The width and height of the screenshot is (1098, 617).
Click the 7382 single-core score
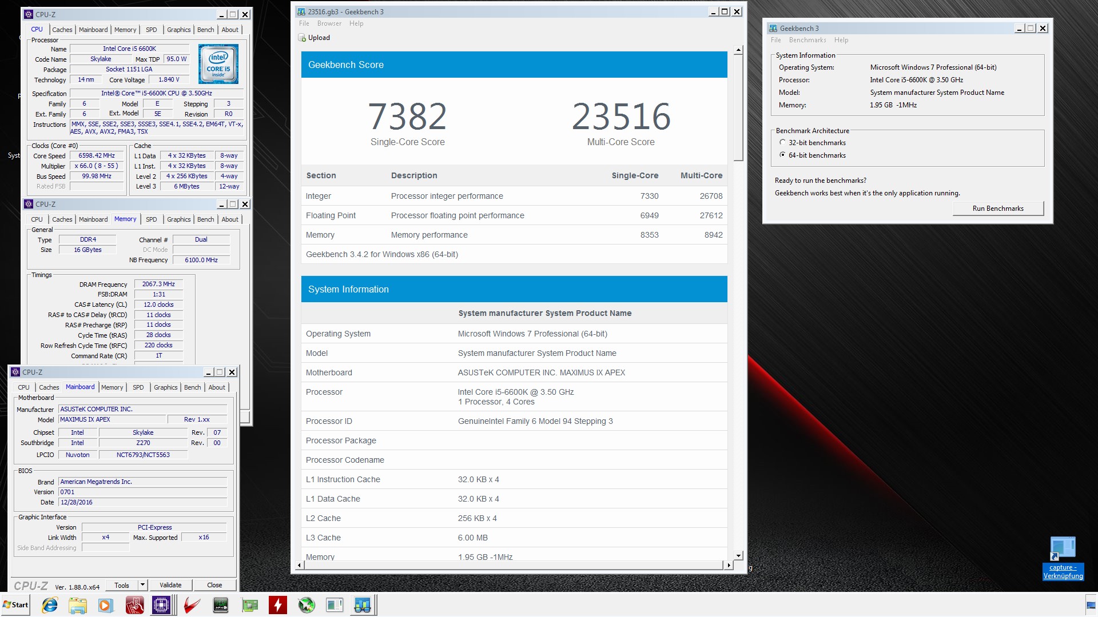(x=407, y=117)
